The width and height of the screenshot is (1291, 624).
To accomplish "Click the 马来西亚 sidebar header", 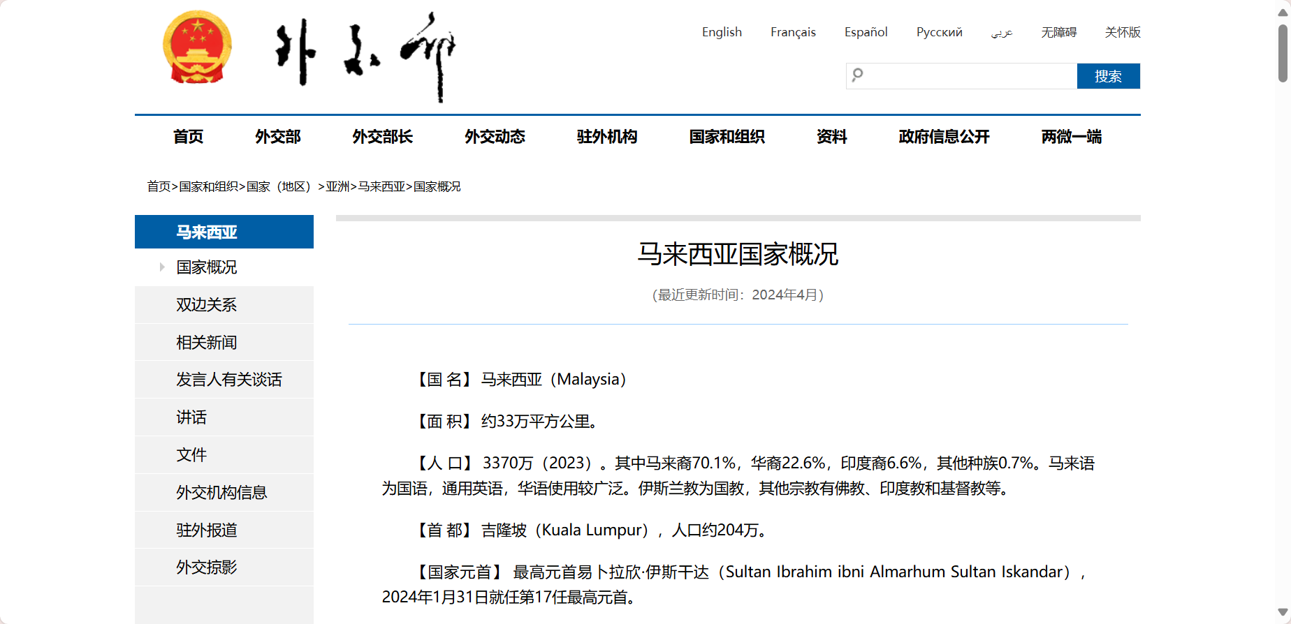I will [x=224, y=232].
